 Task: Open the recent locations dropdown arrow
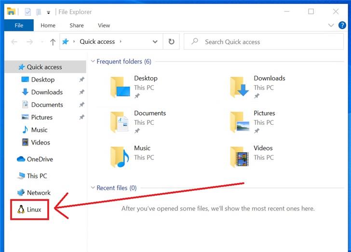pos(42,42)
